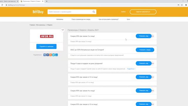Click heading Промокоды 2 Берега | Апрель 2021
Image resolution: width=188 pixels, height=106 pixels.
tap(83, 30)
